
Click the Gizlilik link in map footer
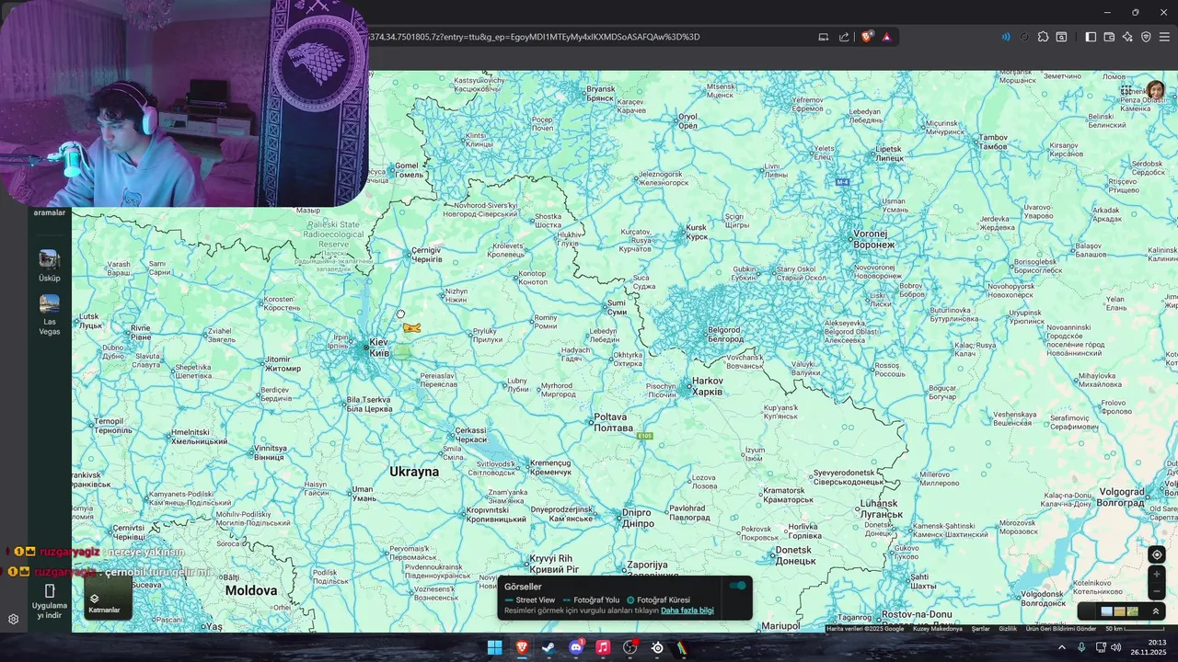tap(1008, 629)
